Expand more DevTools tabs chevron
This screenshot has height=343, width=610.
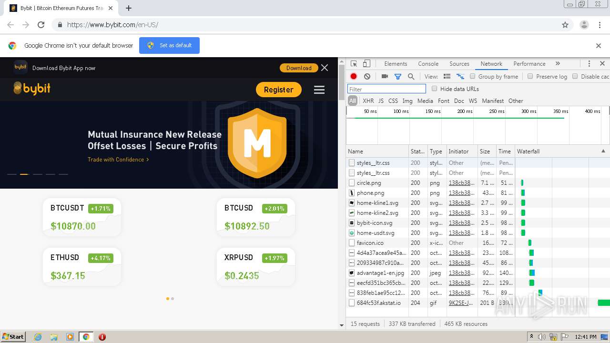(x=558, y=64)
